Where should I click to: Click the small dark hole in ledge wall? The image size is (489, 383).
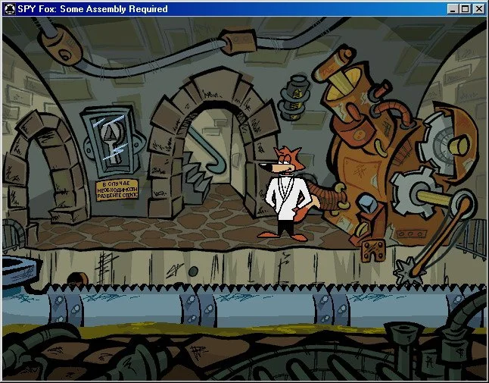pyautogui.click(x=193, y=272)
